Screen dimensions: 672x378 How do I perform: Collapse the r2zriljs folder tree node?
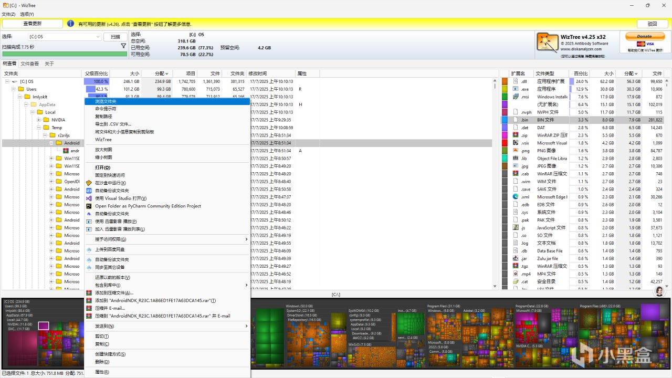(45, 135)
